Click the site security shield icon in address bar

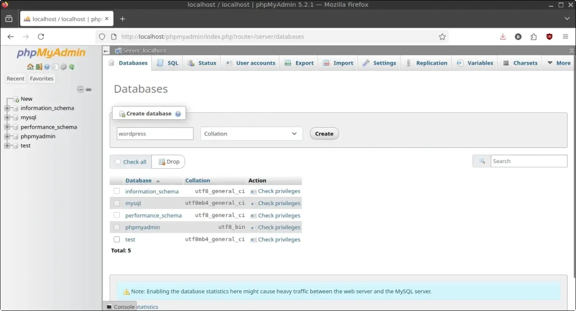click(x=102, y=37)
